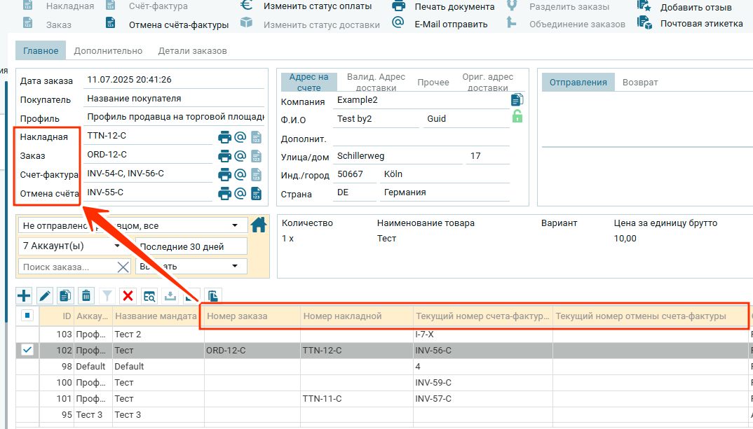Uncheck the checkbox for row ID 102
This screenshot has height=429, width=753.
pos(27,350)
